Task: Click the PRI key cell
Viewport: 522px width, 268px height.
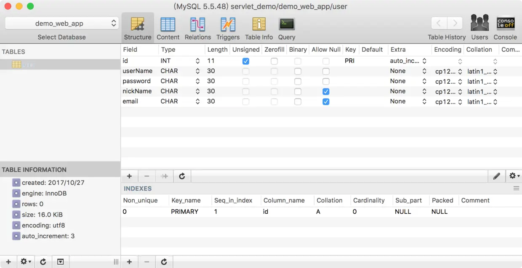Action: [x=349, y=61]
